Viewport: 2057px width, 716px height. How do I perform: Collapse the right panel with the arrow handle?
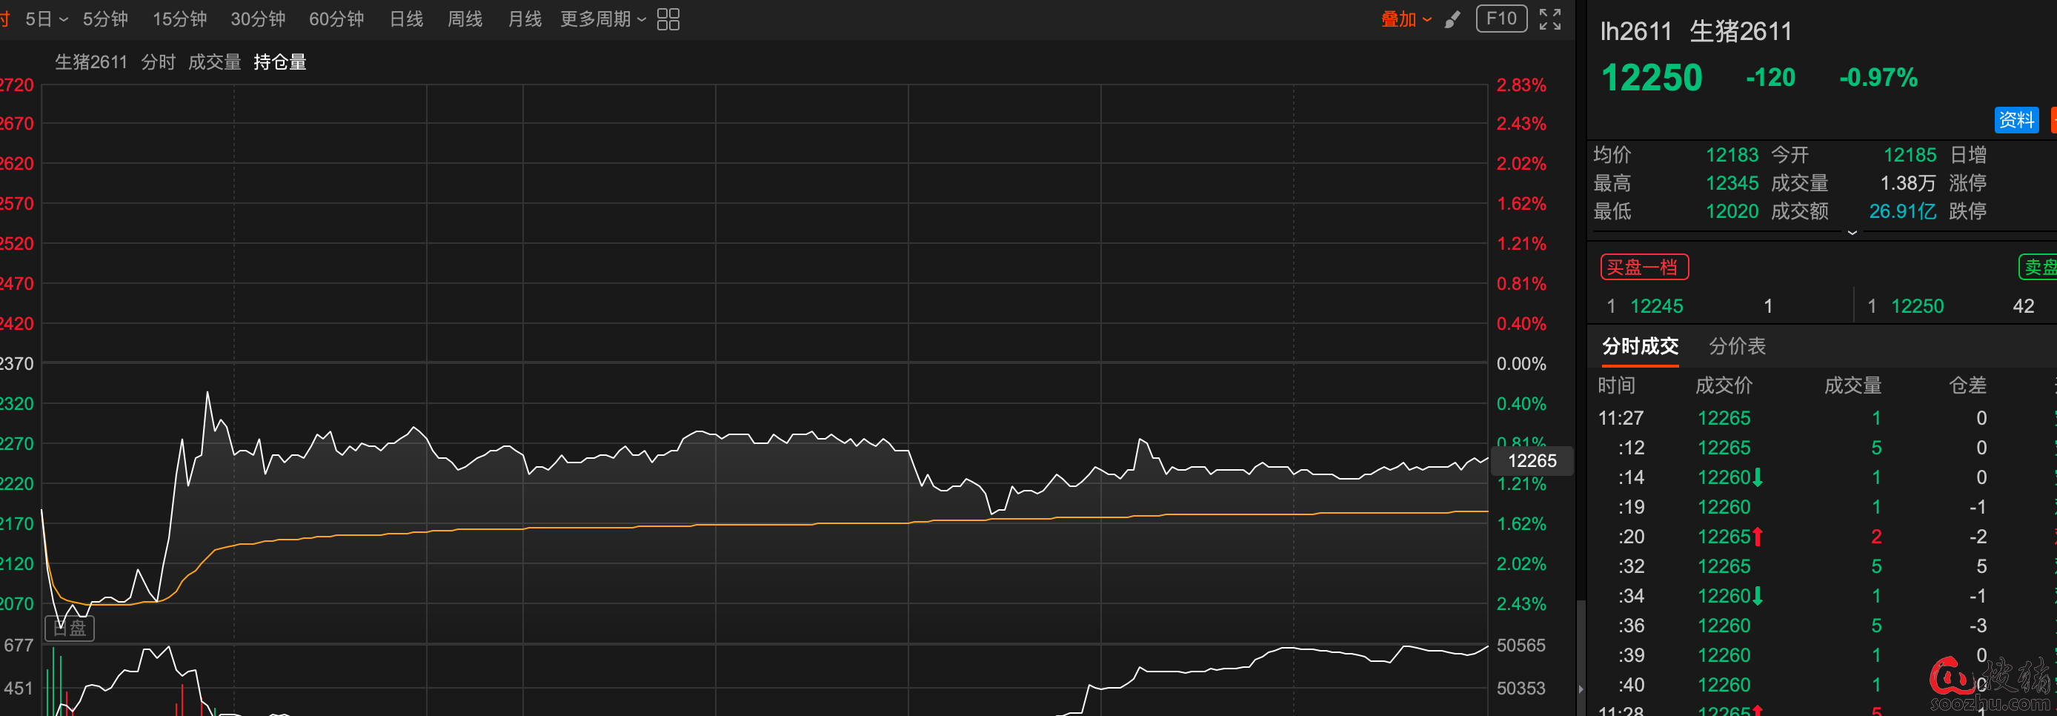click(x=1581, y=689)
